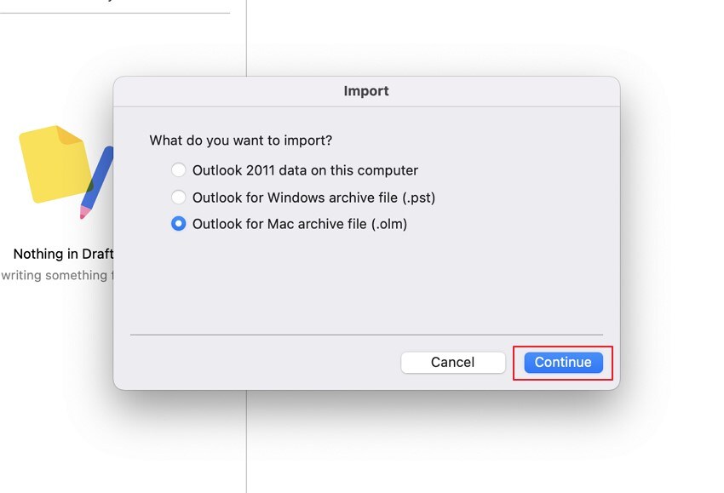Click inside the red highlight around Continue
Image resolution: width=724 pixels, height=493 pixels.
click(563, 362)
